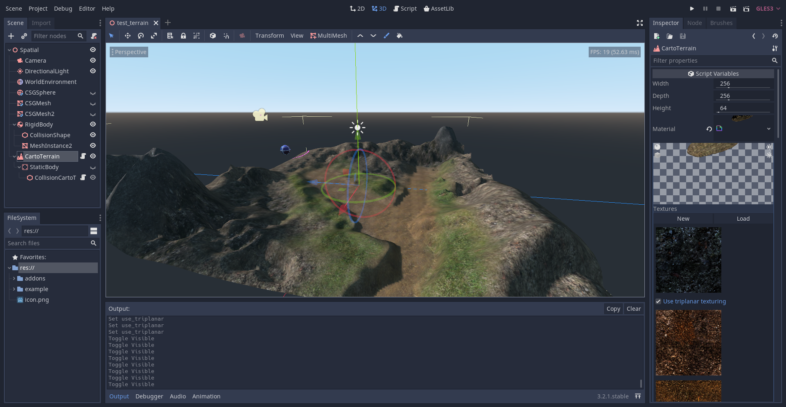786x407 pixels.
Task: Collapse the RigidBody node tree
Action: coord(14,124)
